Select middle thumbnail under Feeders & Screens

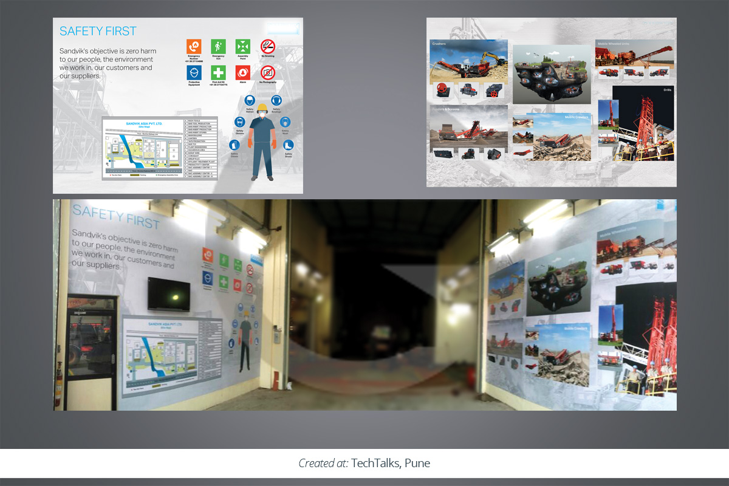468,154
